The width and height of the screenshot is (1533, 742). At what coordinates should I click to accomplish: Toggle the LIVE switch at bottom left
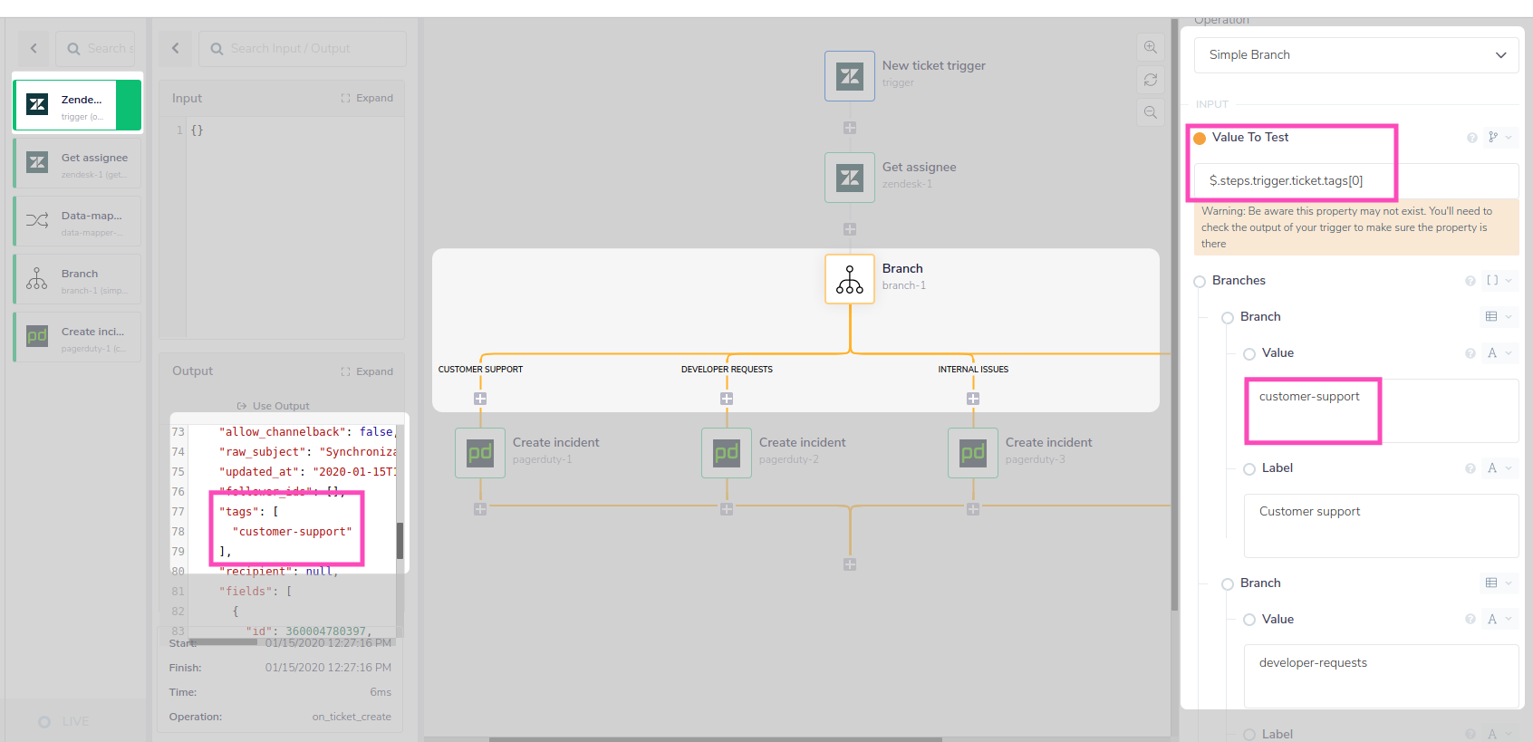(44, 722)
